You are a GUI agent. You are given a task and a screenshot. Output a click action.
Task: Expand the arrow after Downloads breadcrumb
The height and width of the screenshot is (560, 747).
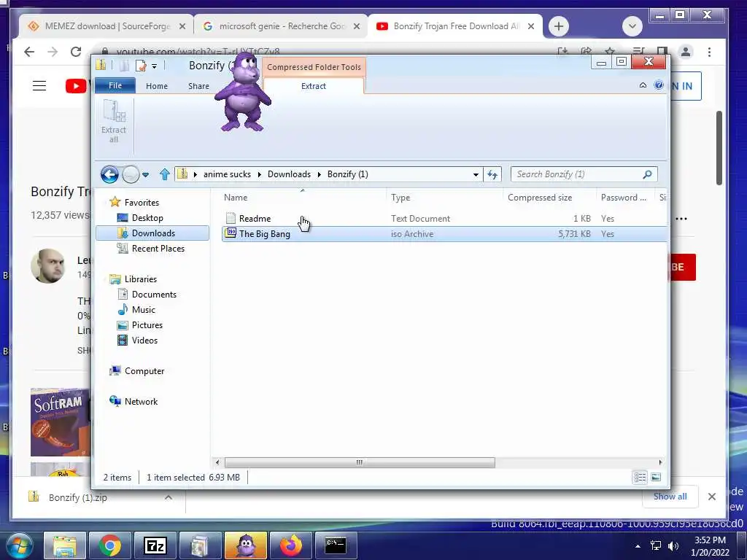(x=320, y=174)
